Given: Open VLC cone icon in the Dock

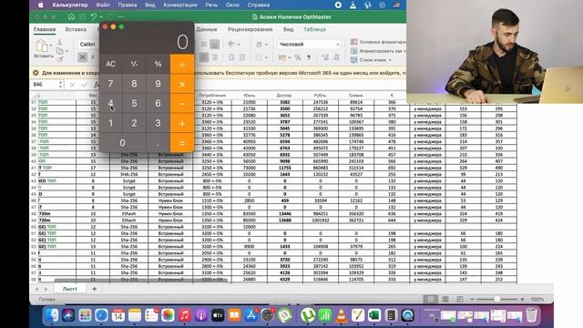Looking at the screenshot, I should 341,315.
